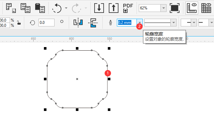Click the top-right black selection handle
Viewport: 214px width, 129px height.
[x=109, y=48]
